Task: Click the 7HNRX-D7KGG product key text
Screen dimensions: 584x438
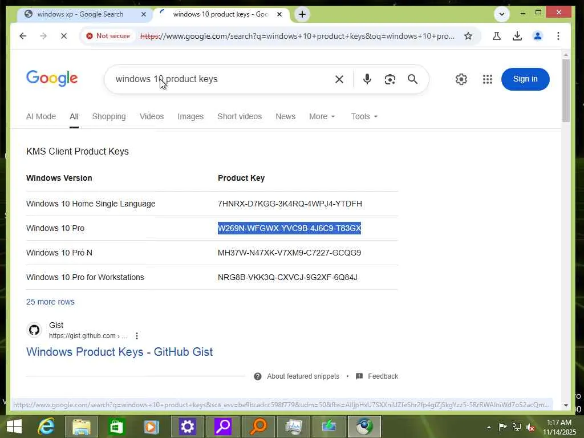Action: pyautogui.click(x=290, y=204)
